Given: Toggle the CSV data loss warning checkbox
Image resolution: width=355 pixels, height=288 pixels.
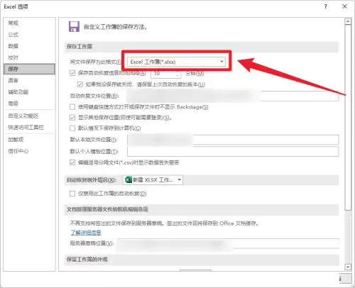Looking at the screenshot, I should 72,162.
